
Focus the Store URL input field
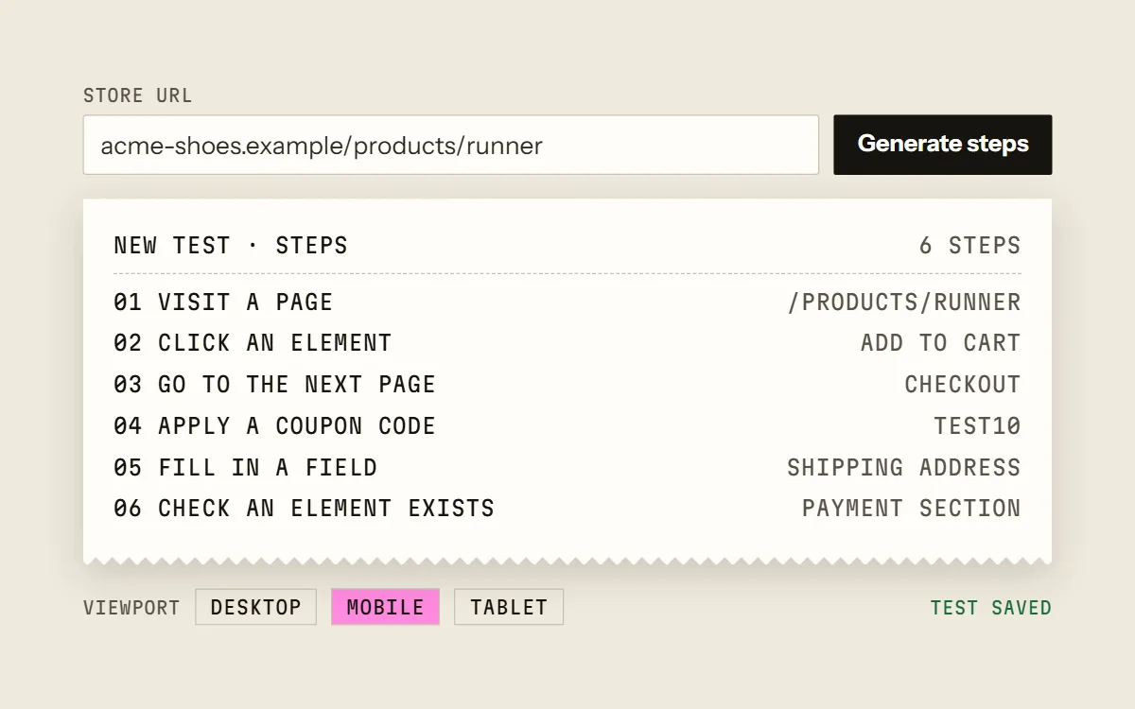pyautogui.click(x=451, y=145)
